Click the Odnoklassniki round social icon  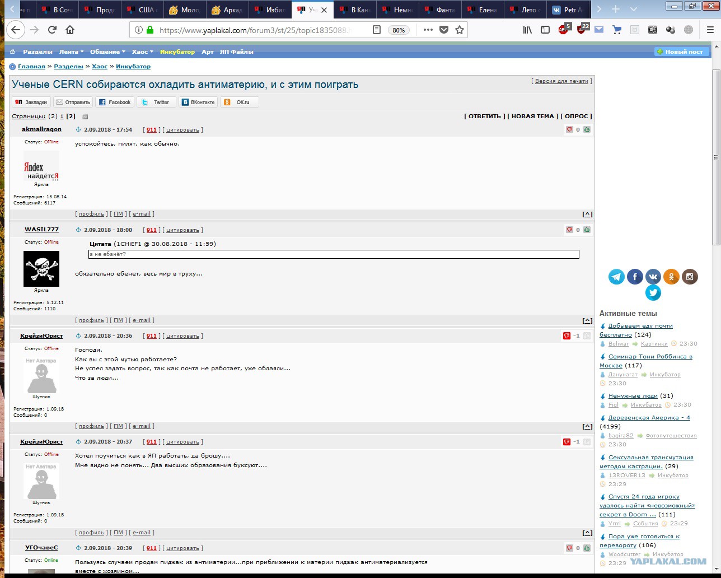tap(671, 277)
